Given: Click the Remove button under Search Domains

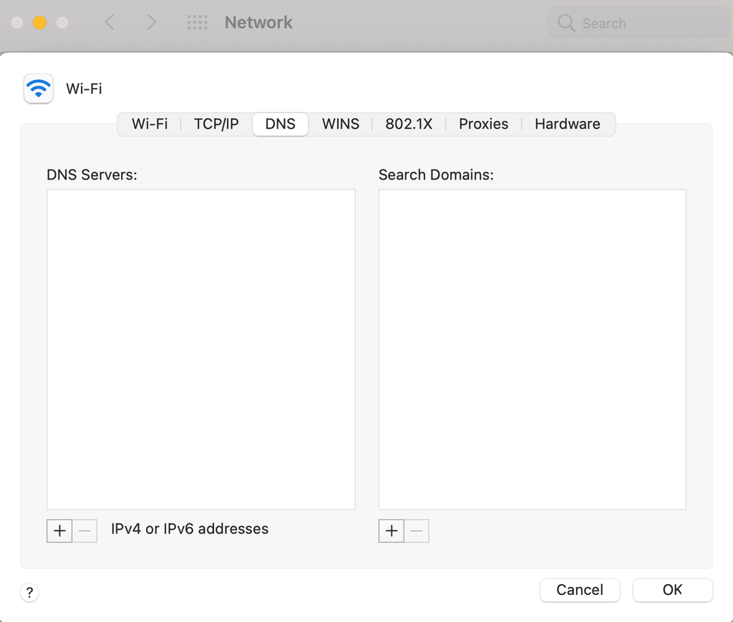Looking at the screenshot, I should point(417,530).
